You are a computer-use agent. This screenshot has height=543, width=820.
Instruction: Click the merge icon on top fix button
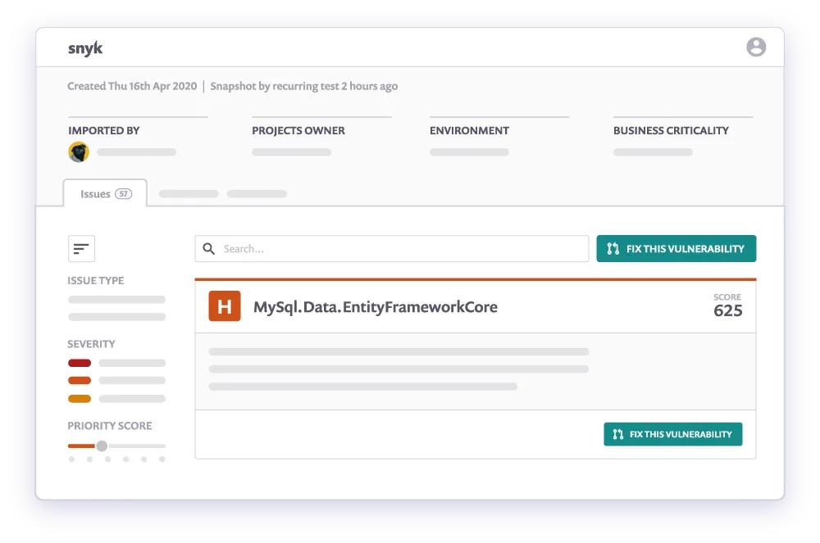[x=613, y=248]
